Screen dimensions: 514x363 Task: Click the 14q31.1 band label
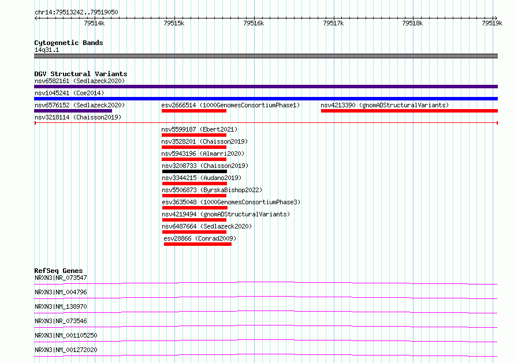tap(47, 50)
